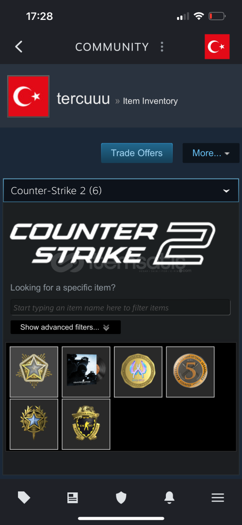
Task: Open the hamburger menu icon
Action: (218, 498)
